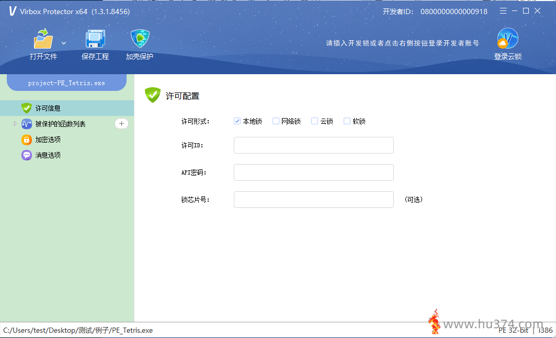Open hamburger menu in title bar
This screenshot has height=338, width=556.
(503, 11)
